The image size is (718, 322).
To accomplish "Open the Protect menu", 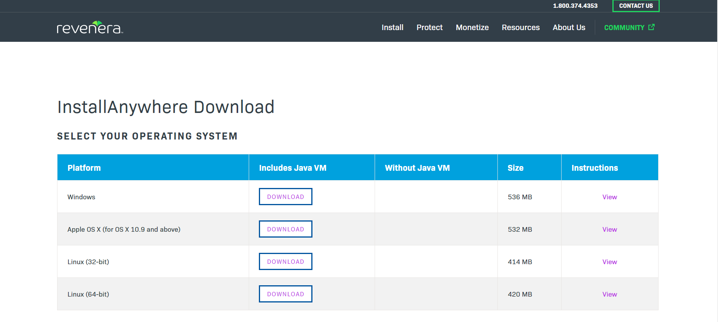I will [429, 27].
